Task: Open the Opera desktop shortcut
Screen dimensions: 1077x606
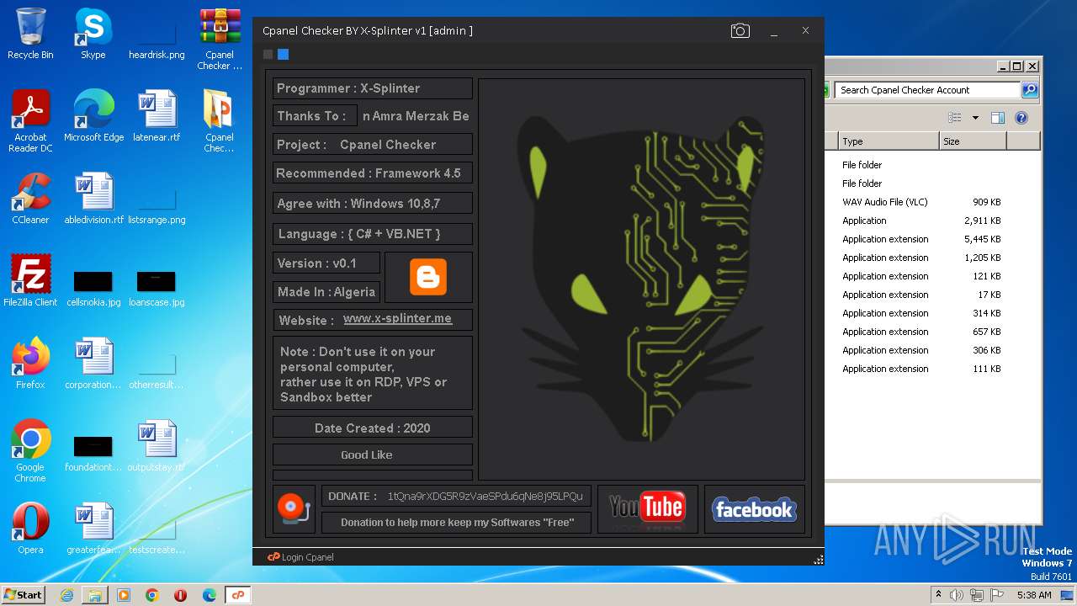Action: click(x=30, y=528)
